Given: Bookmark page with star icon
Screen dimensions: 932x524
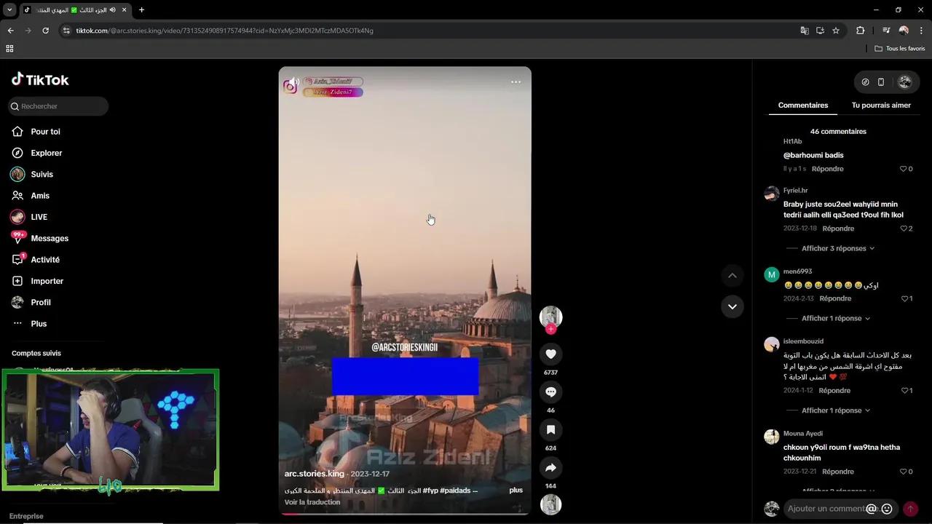Looking at the screenshot, I should [836, 31].
